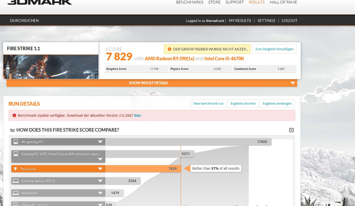355x206 pixels.
Task: Click username therealrock
Action: 215,21
